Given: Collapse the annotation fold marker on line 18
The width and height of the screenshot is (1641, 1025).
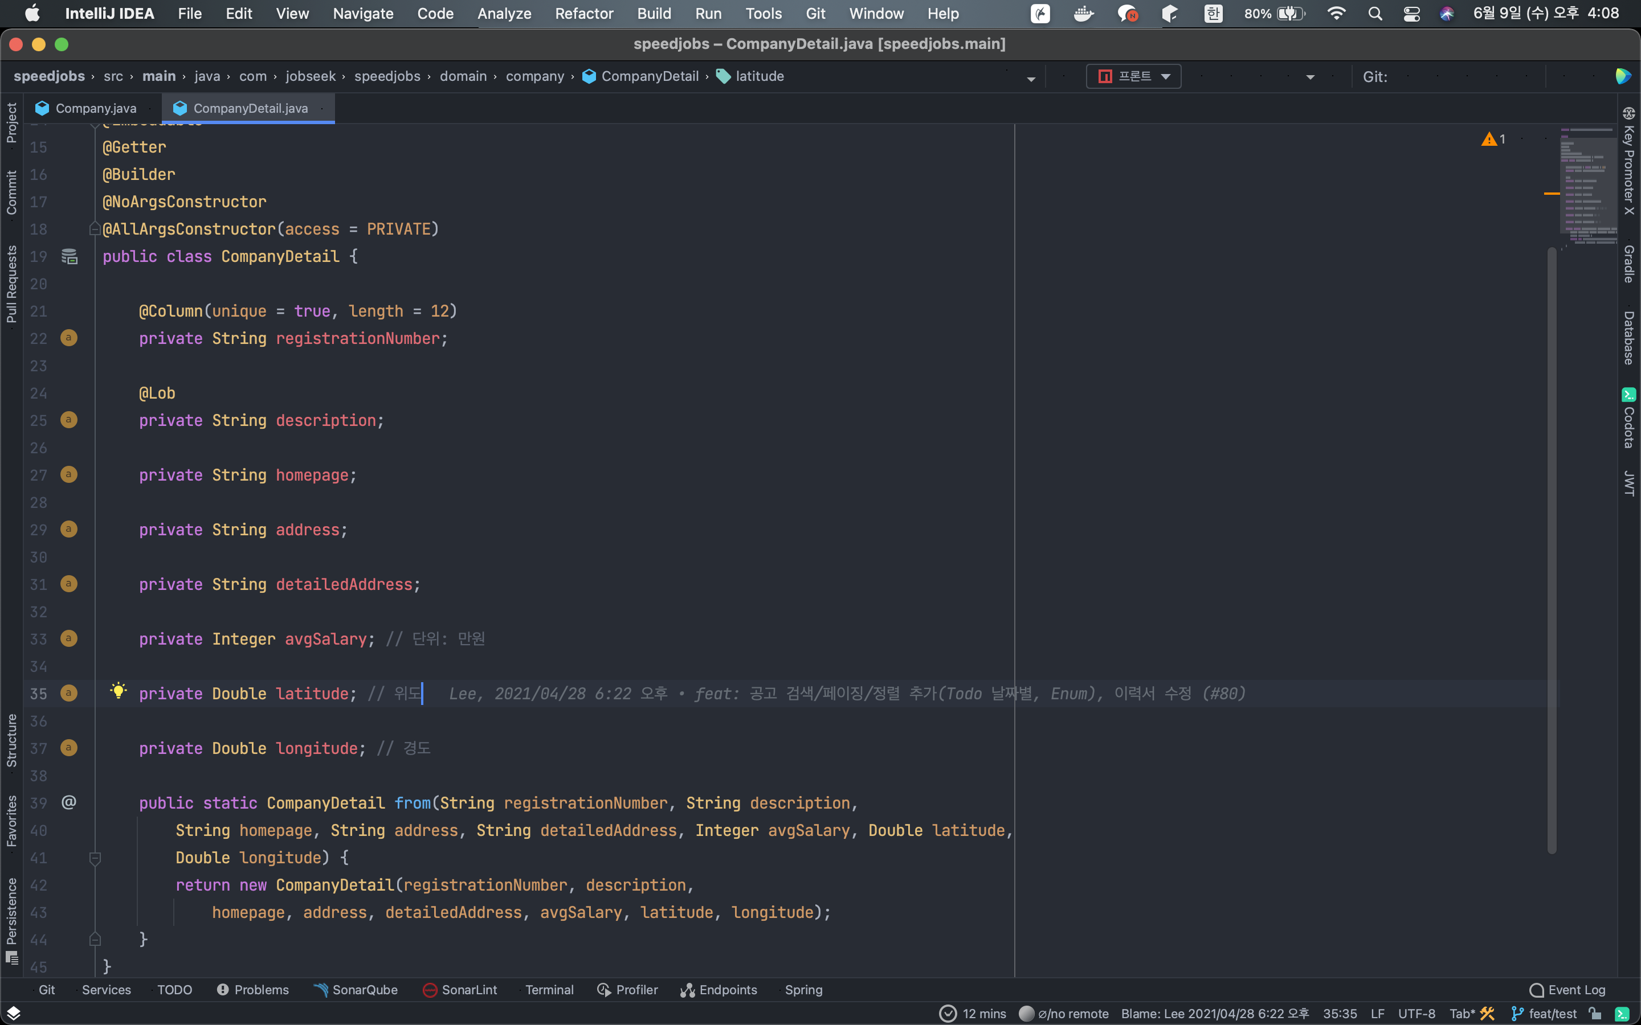Looking at the screenshot, I should [x=95, y=229].
